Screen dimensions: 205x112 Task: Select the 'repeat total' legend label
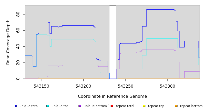tap(125, 106)
